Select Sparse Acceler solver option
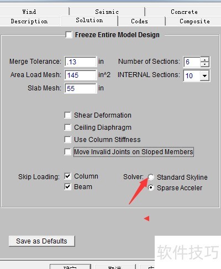Screen dimensions: 221x269 (x=151, y=188)
